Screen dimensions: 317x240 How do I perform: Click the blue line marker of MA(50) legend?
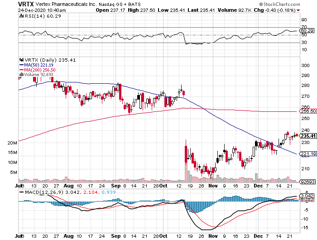[21, 65]
